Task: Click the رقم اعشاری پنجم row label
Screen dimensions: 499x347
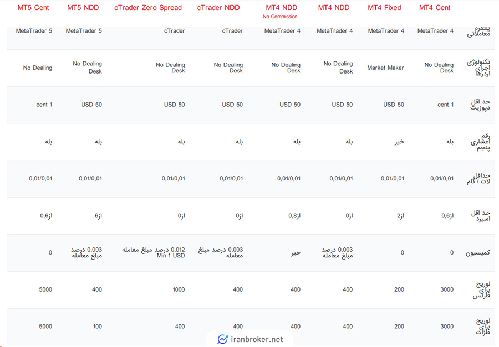Action: (x=480, y=142)
